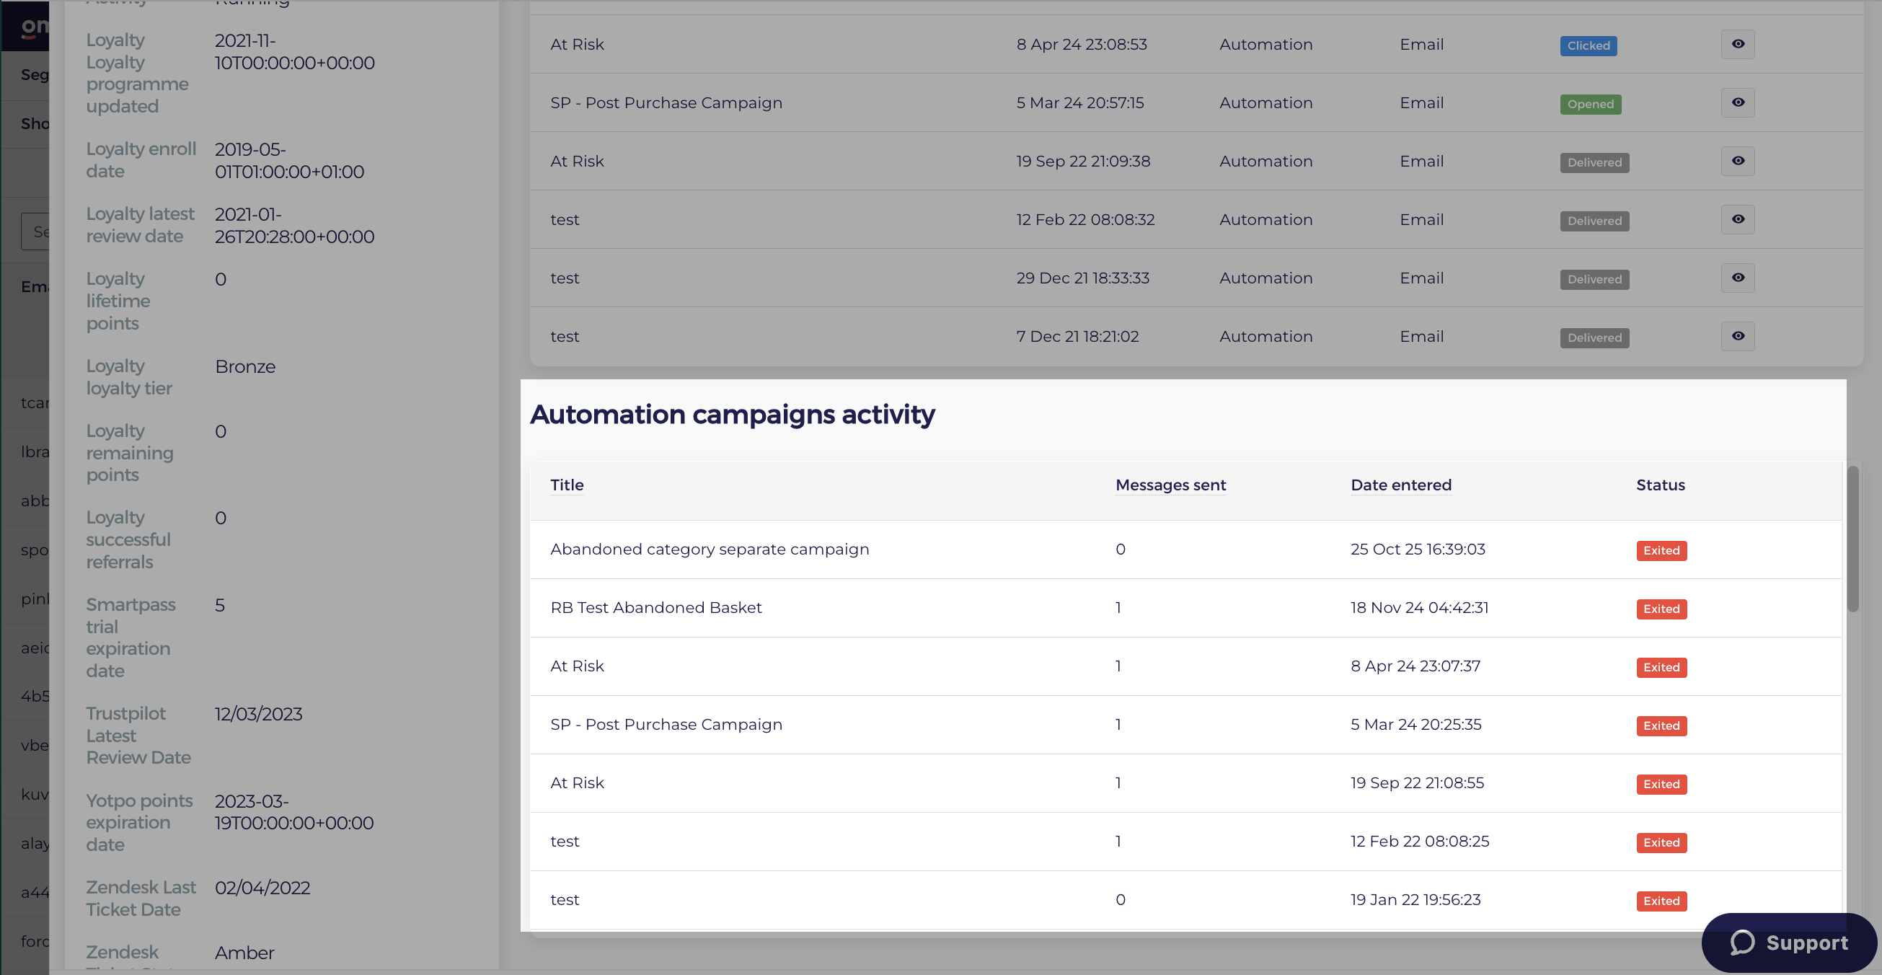Sort by Messages sent column
The height and width of the screenshot is (975, 1882).
coord(1170,485)
